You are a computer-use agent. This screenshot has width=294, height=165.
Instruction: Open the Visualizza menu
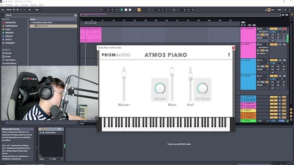click(x=24, y=5)
